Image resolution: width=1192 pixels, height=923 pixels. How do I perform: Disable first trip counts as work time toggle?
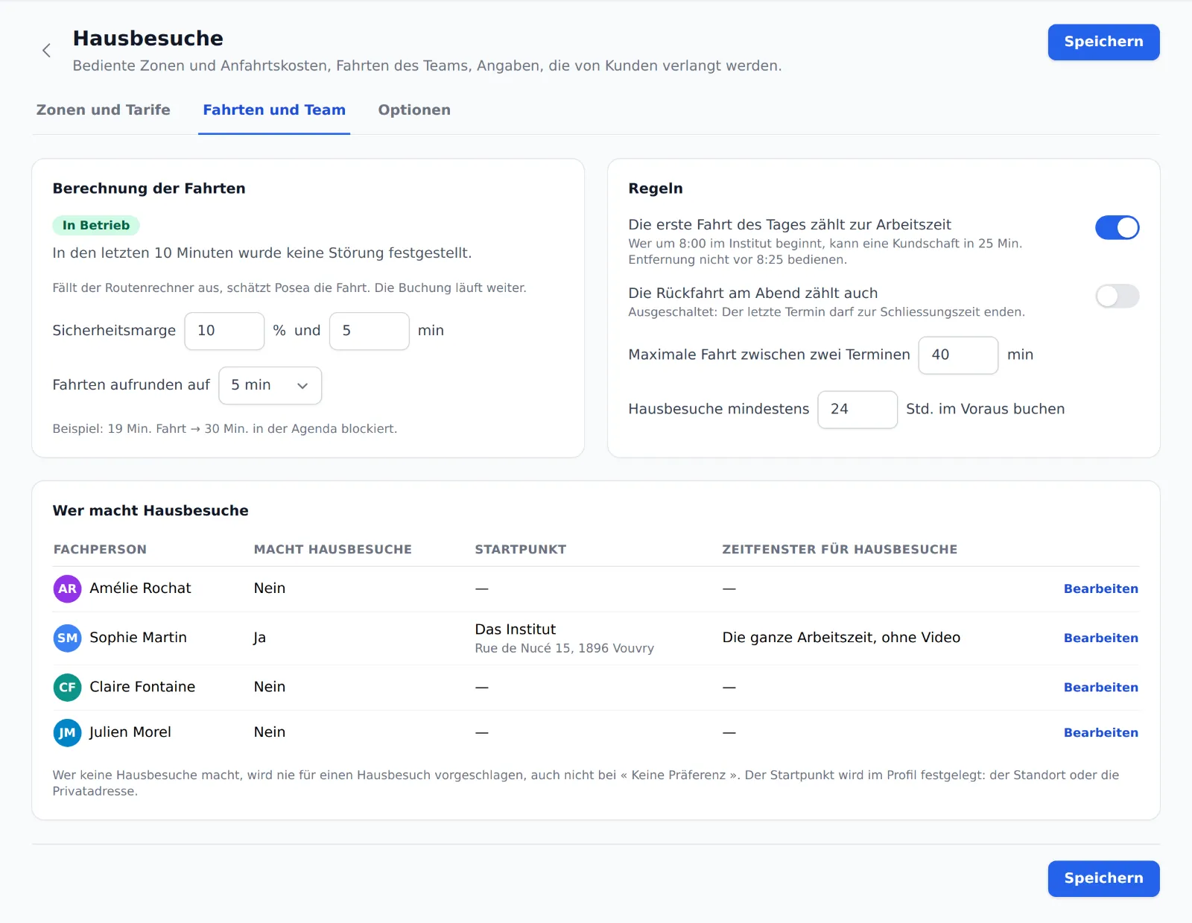coord(1117,227)
